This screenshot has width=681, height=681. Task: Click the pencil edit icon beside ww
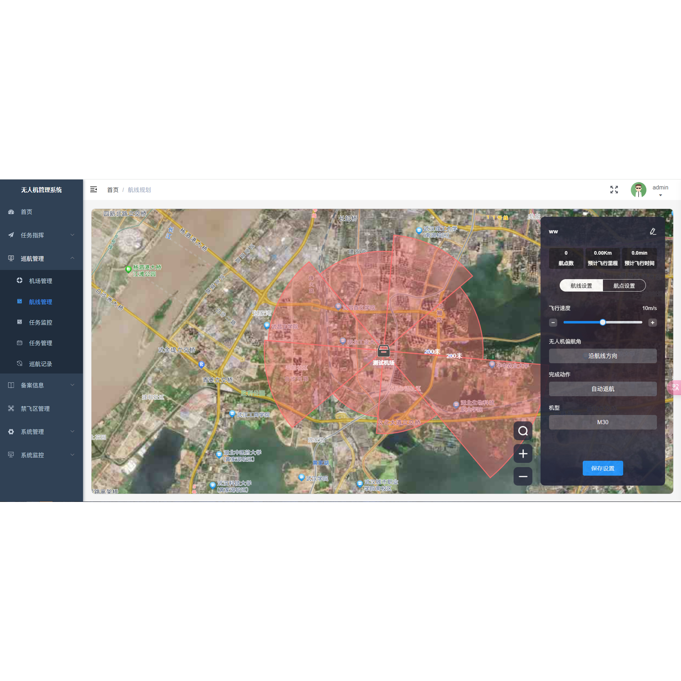653,232
